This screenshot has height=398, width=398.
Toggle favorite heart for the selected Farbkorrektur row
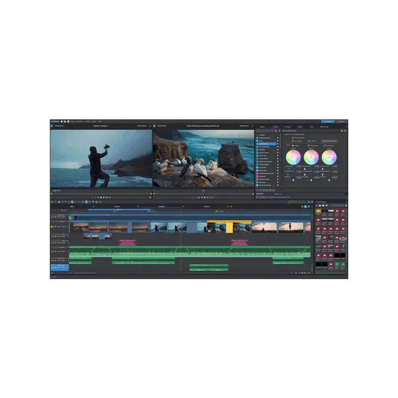[x=278, y=144]
